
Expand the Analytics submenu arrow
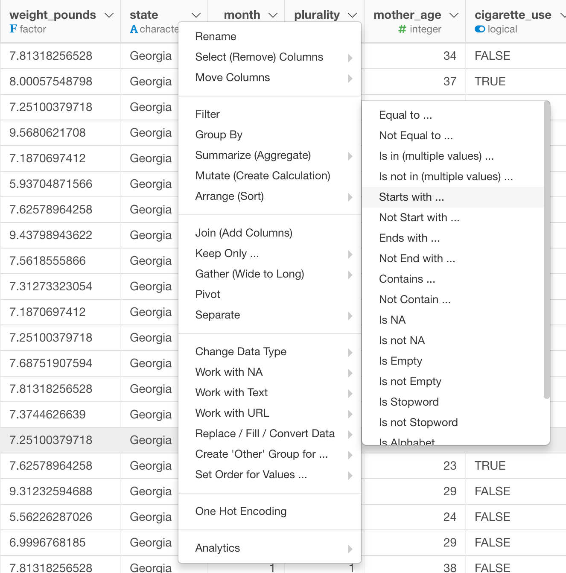(x=350, y=549)
